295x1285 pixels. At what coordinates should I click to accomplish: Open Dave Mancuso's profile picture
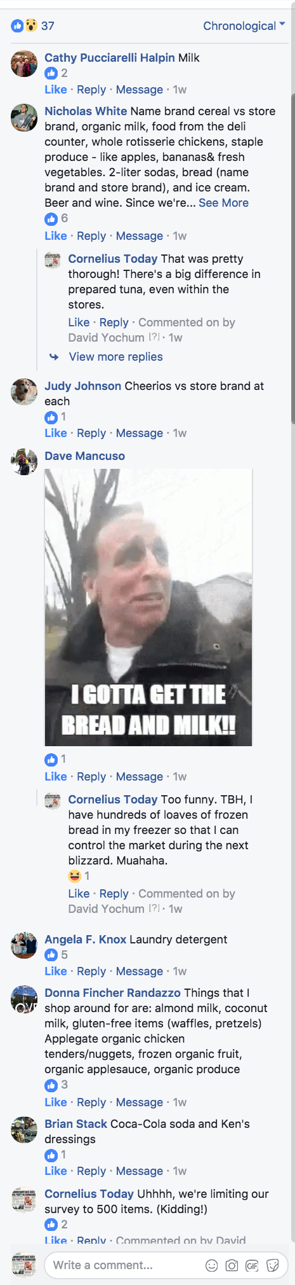click(x=24, y=461)
